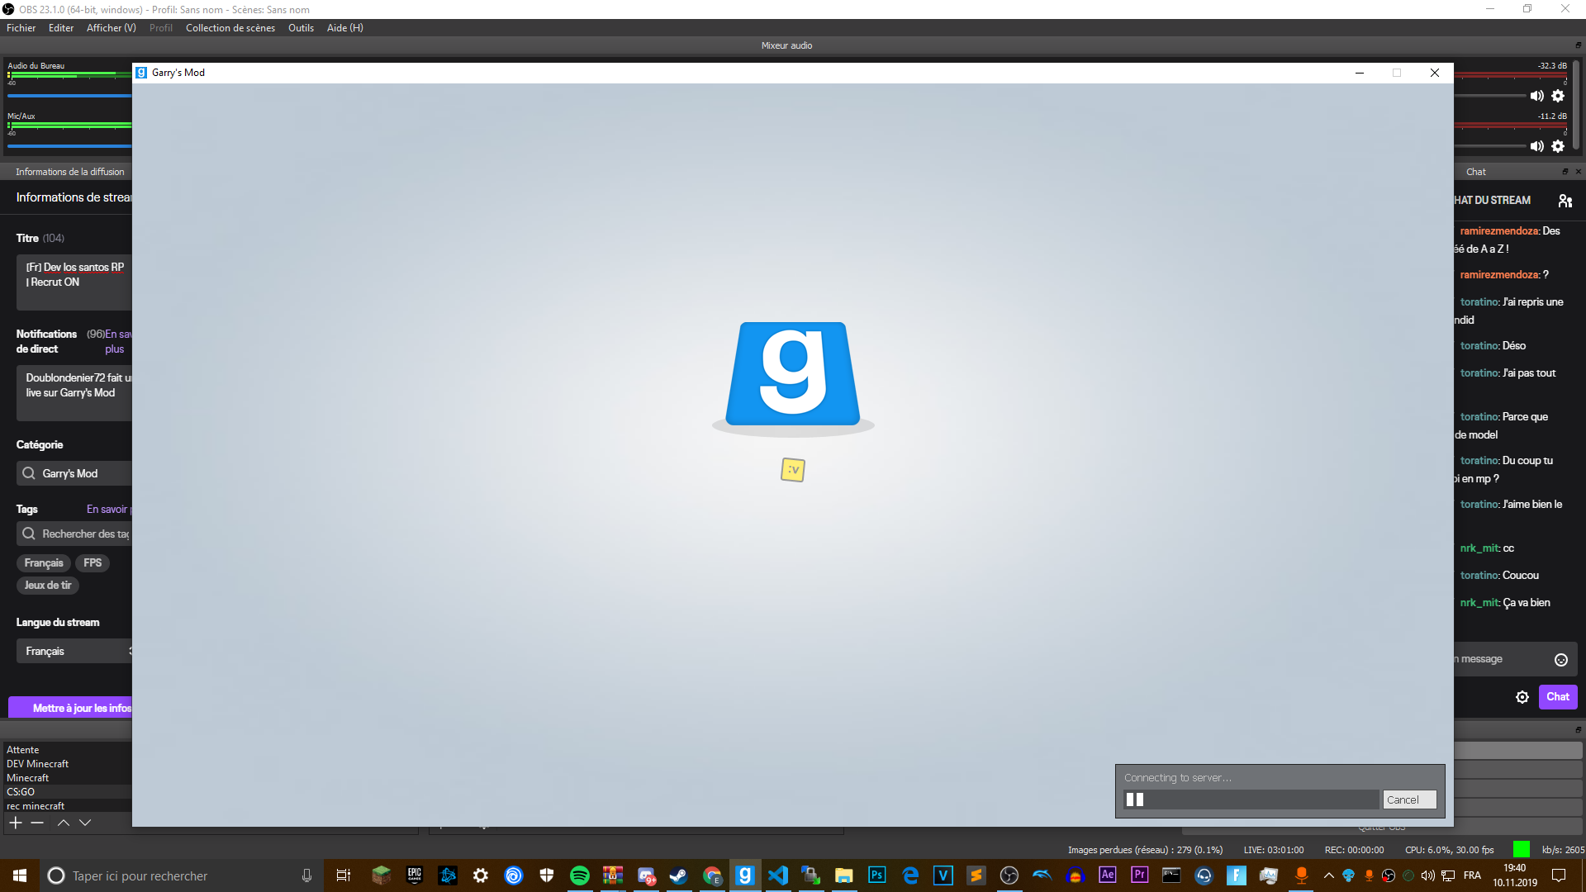
Task: Open Spotify from the taskbar
Action: [x=580, y=875]
